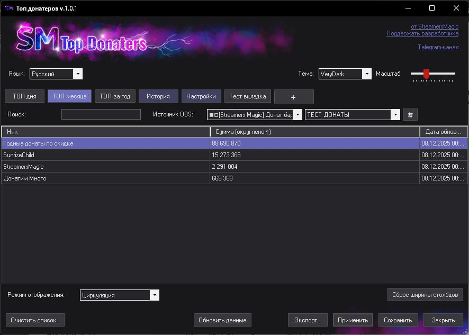Click the Масштаб slider handle

426,74
